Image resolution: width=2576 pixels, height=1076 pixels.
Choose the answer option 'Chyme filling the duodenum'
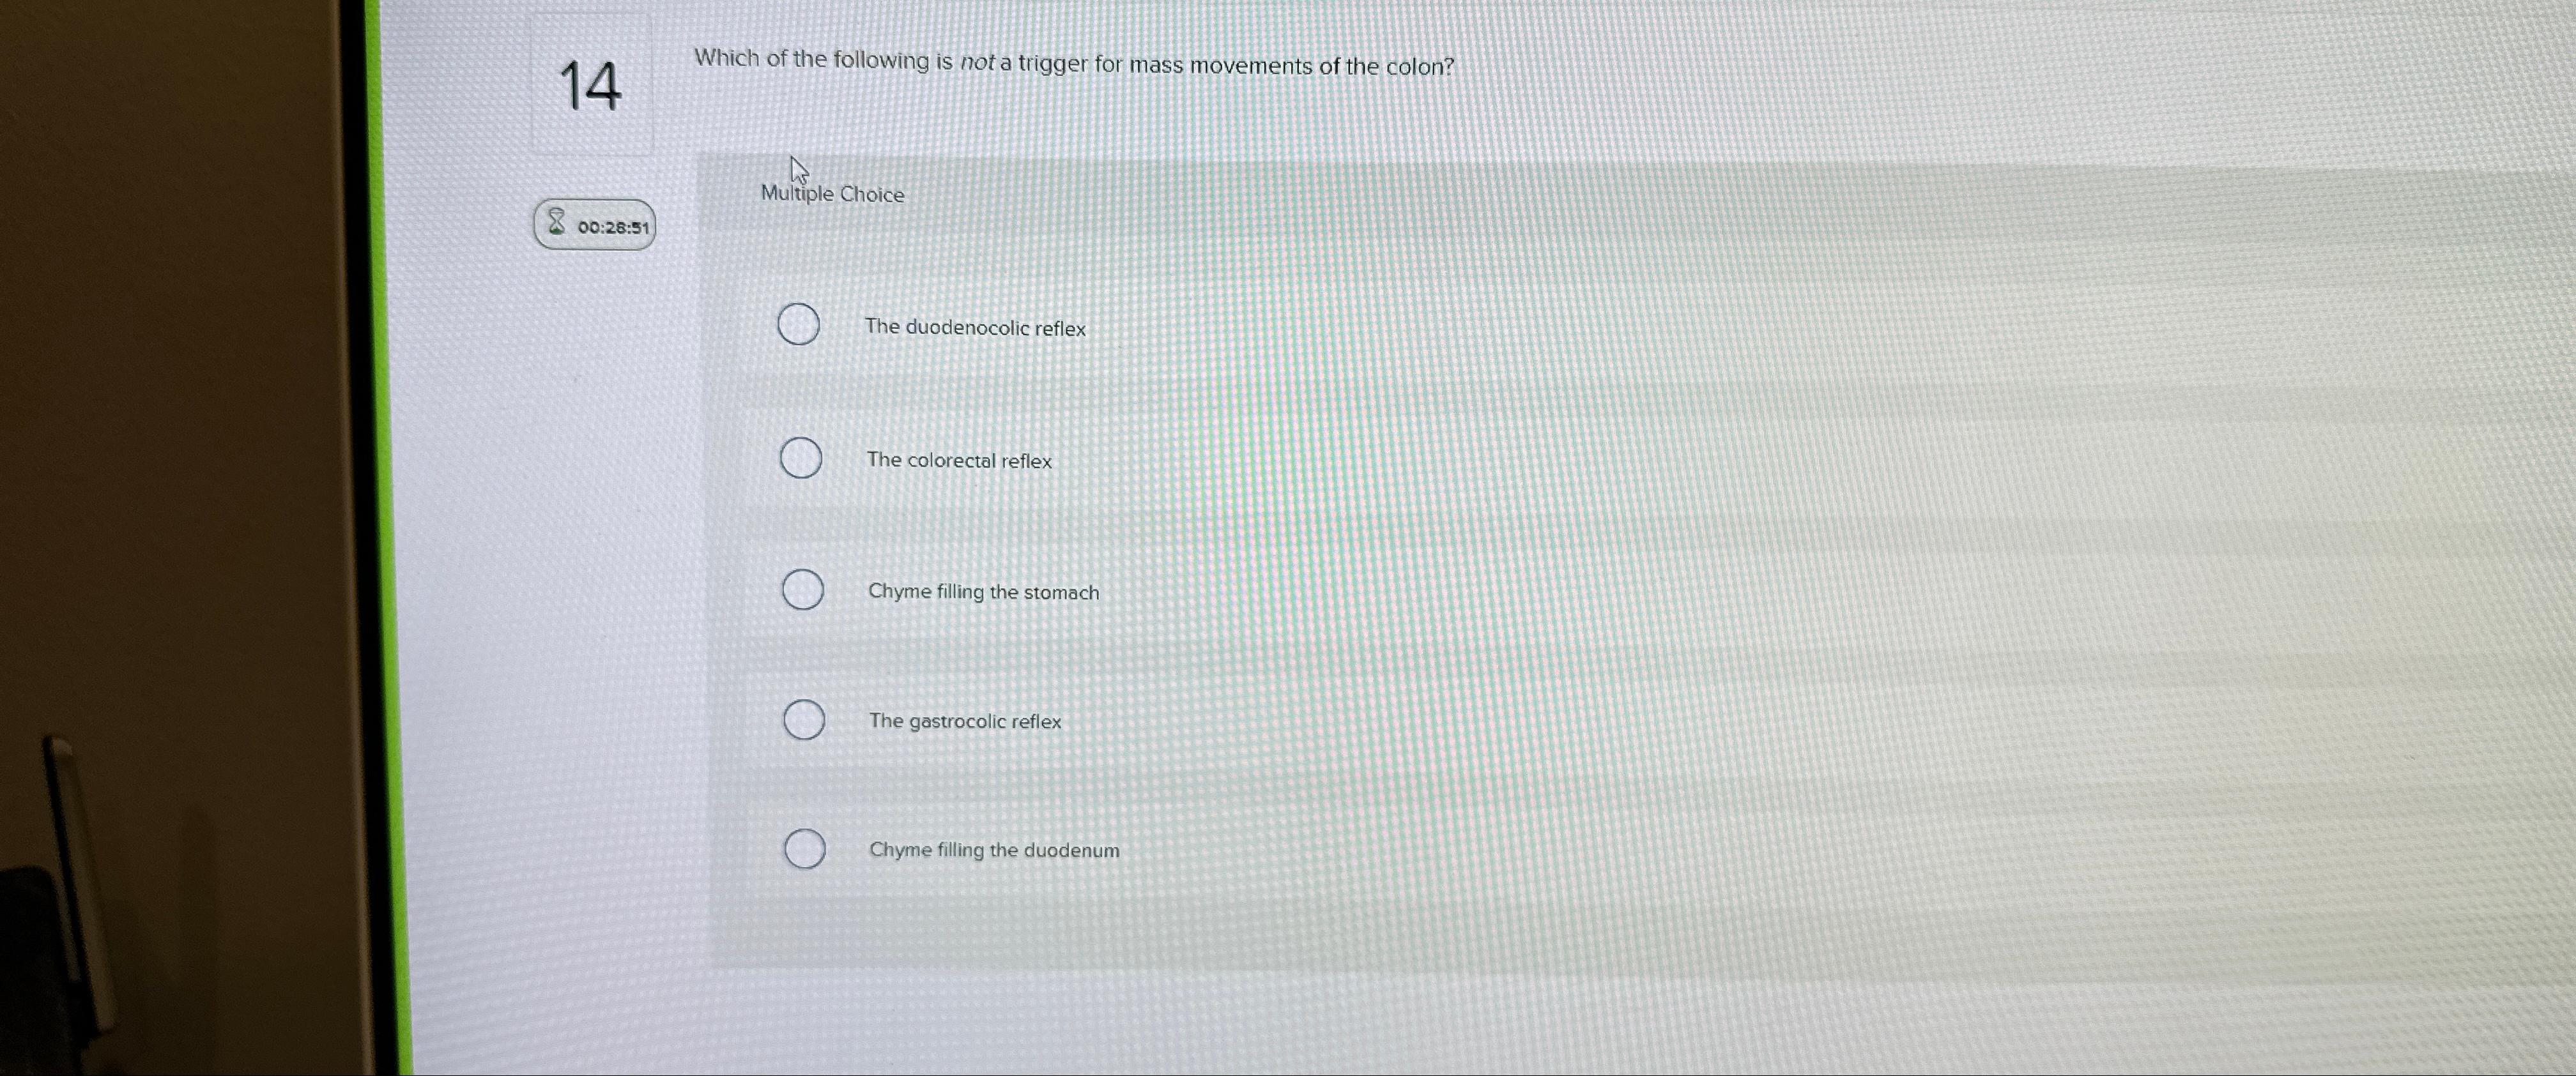click(x=994, y=850)
